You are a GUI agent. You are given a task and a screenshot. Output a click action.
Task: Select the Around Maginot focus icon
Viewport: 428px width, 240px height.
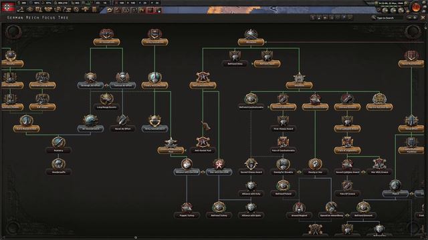pos(299,207)
